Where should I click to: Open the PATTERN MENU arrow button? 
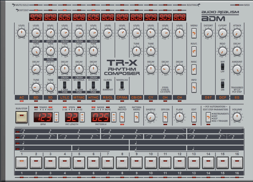(x=137, y=117)
